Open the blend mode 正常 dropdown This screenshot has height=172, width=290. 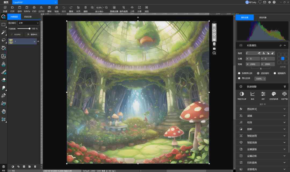pyautogui.click(x=28, y=23)
